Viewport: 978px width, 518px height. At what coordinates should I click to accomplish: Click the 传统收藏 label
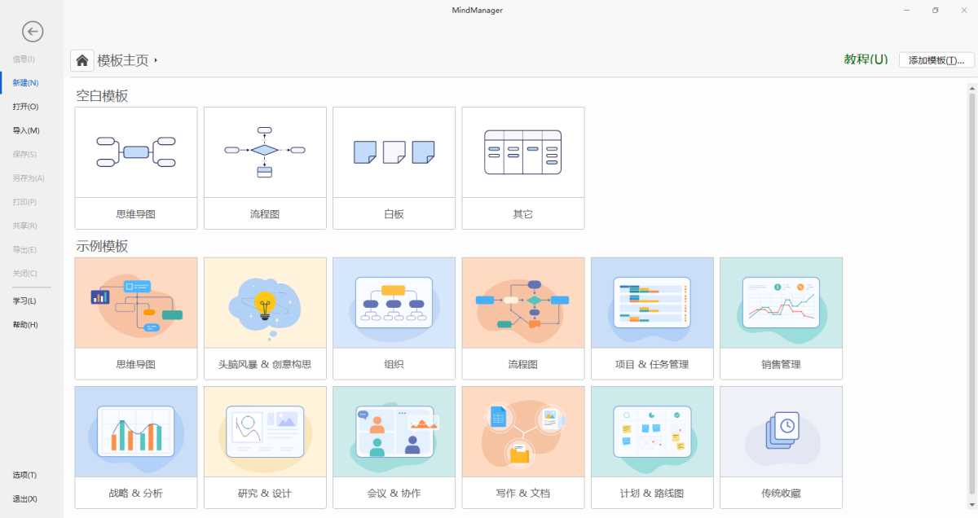click(781, 493)
